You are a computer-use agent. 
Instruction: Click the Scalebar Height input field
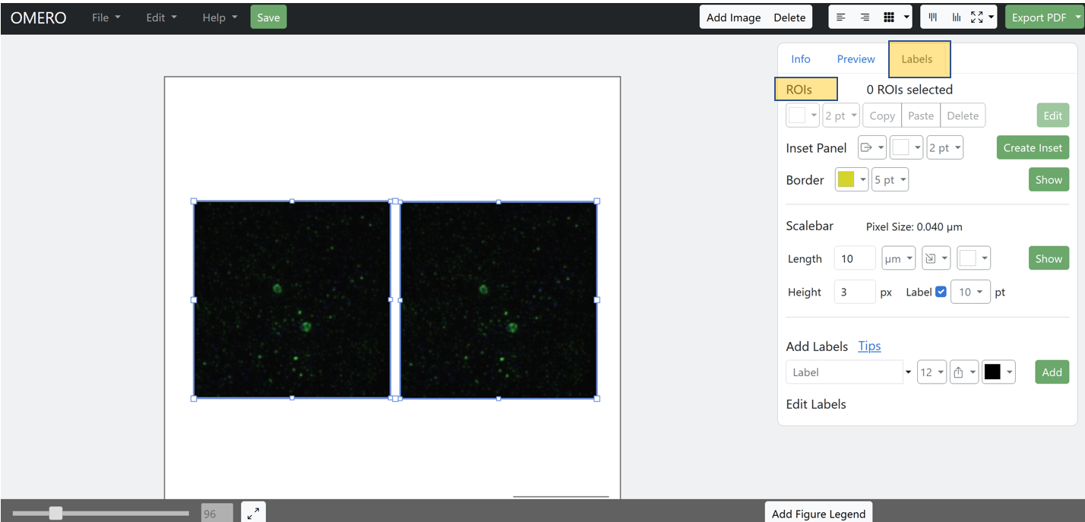click(x=855, y=292)
